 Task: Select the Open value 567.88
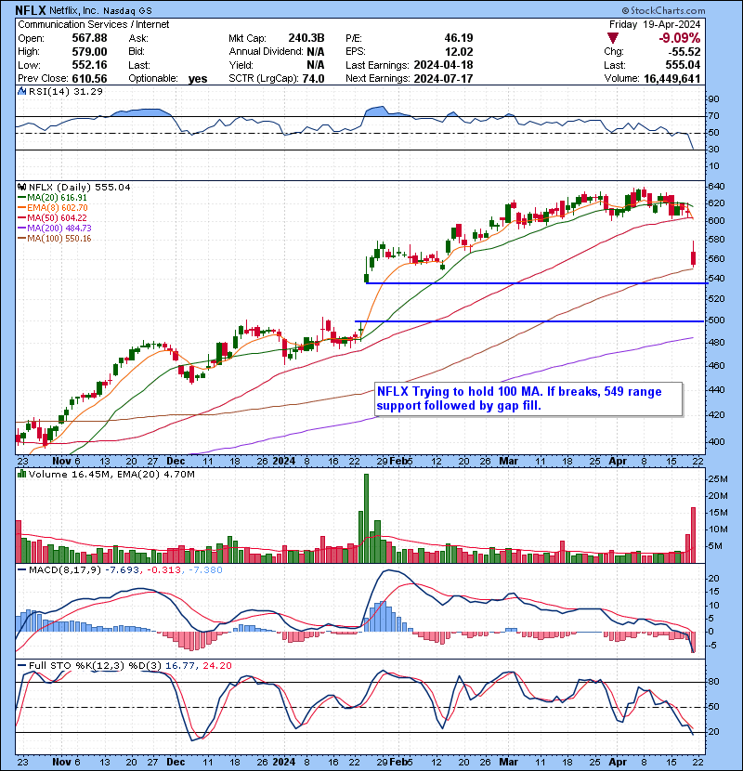(89, 38)
